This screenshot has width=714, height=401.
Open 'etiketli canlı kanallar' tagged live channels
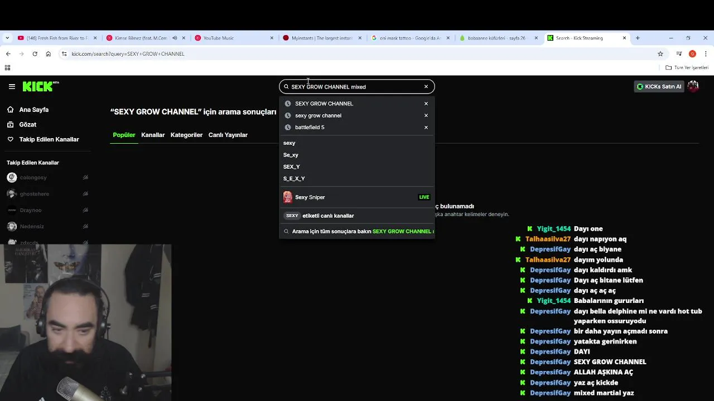(x=357, y=216)
